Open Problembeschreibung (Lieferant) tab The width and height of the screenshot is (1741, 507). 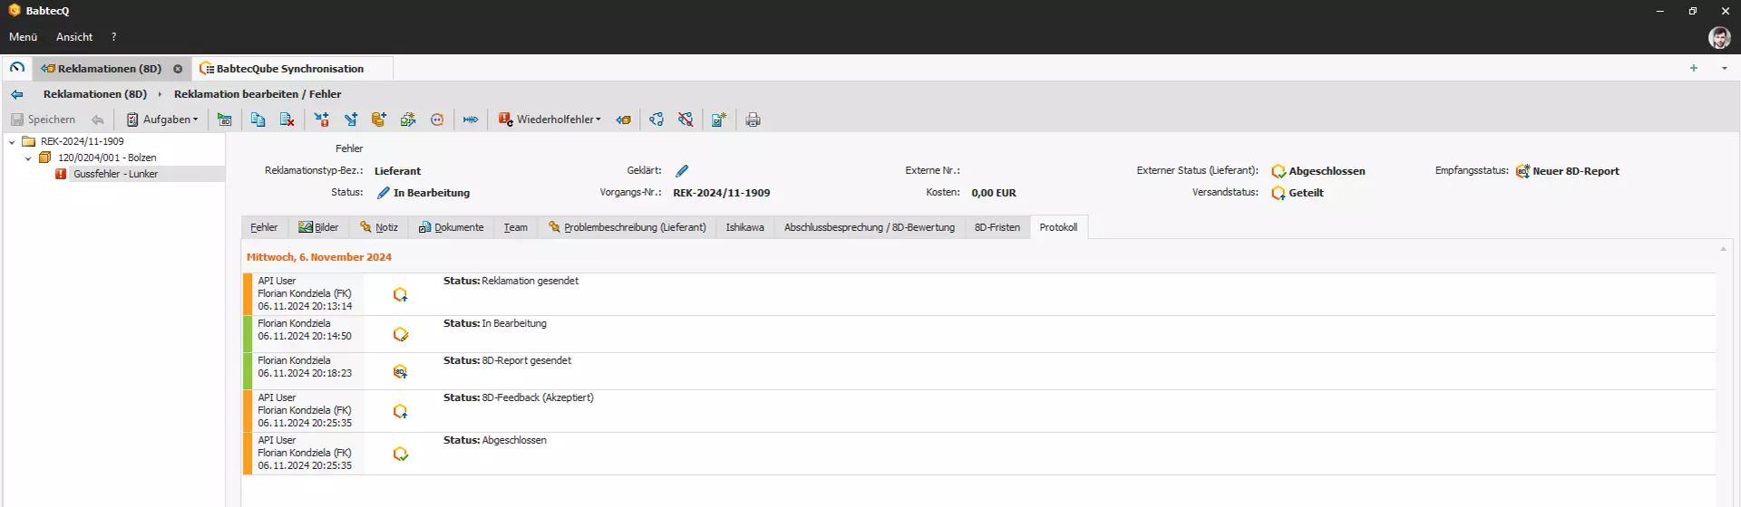(627, 227)
